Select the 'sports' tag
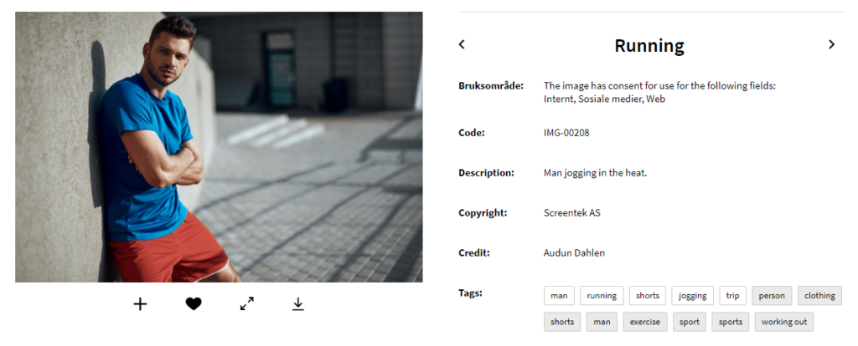This screenshot has height=346, width=858. pyautogui.click(x=731, y=322)
